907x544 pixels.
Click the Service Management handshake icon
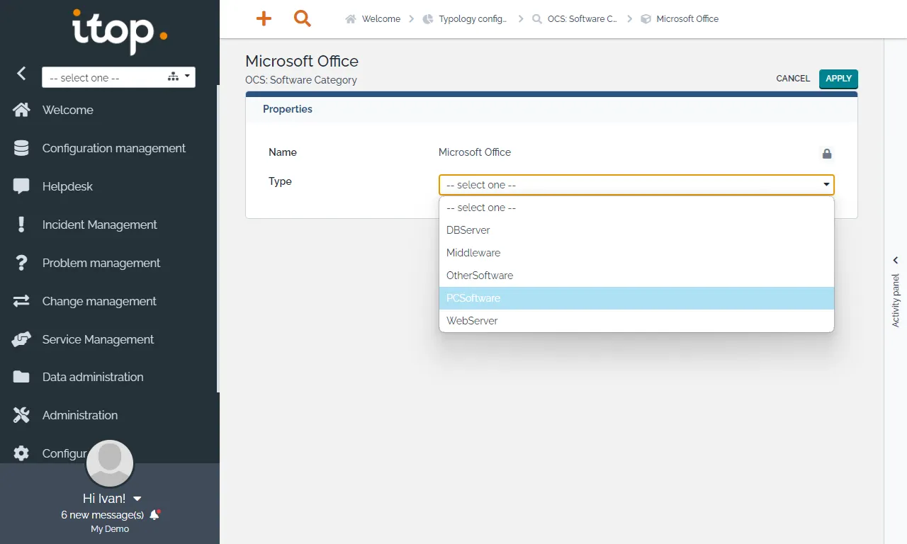pos(21,339)
